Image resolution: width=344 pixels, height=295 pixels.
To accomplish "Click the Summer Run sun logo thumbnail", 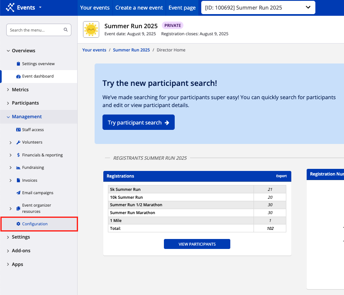I will [91, 29].
